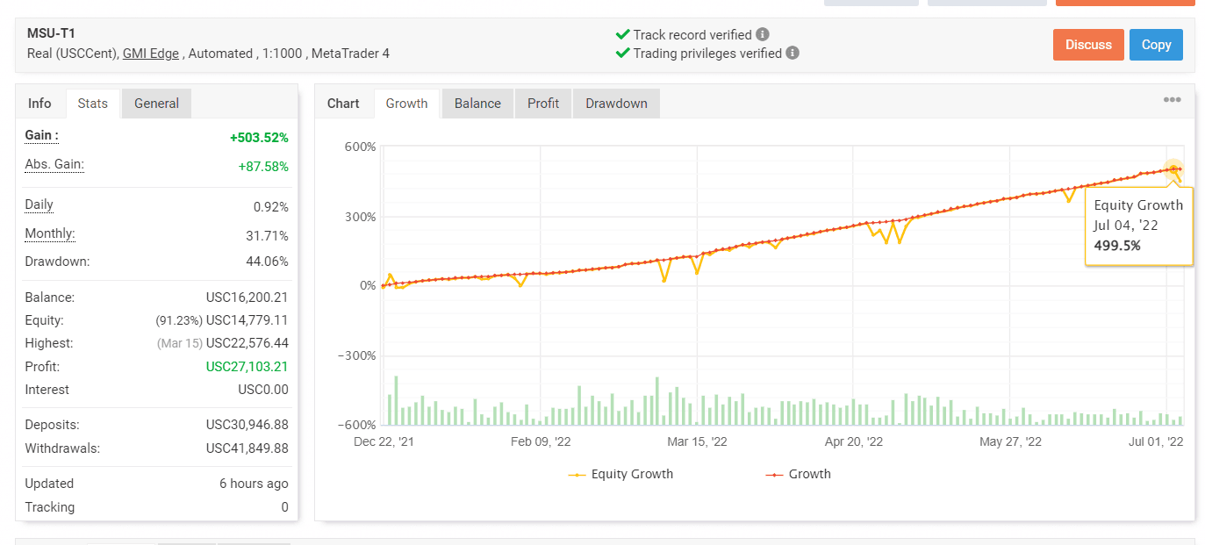This screenshot has width=1205, height=545.
Task: Open the chart three-dots options menu
Action: click(x=1172, y=100)
